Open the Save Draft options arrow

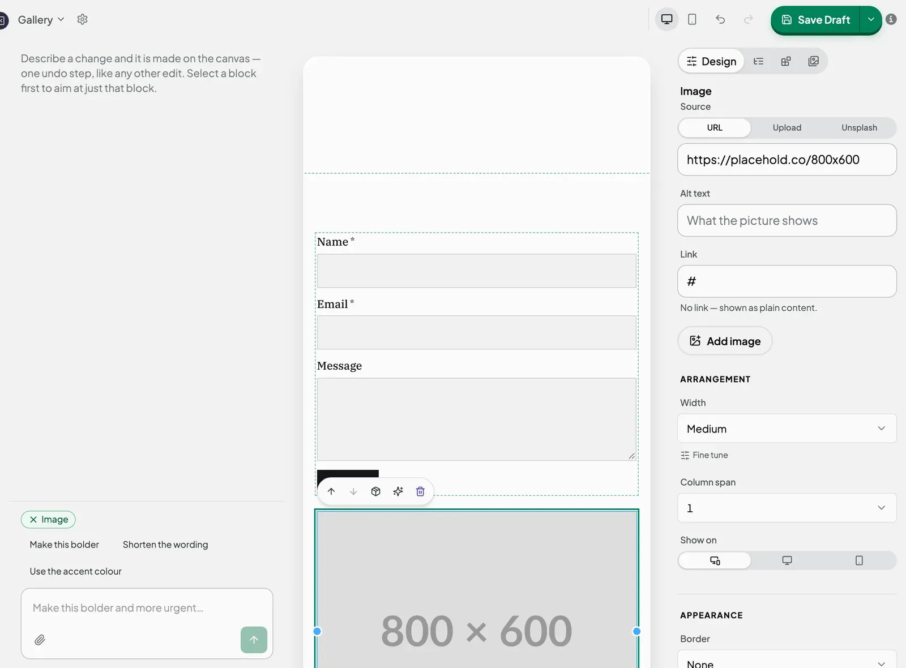[x=871, y=20]
